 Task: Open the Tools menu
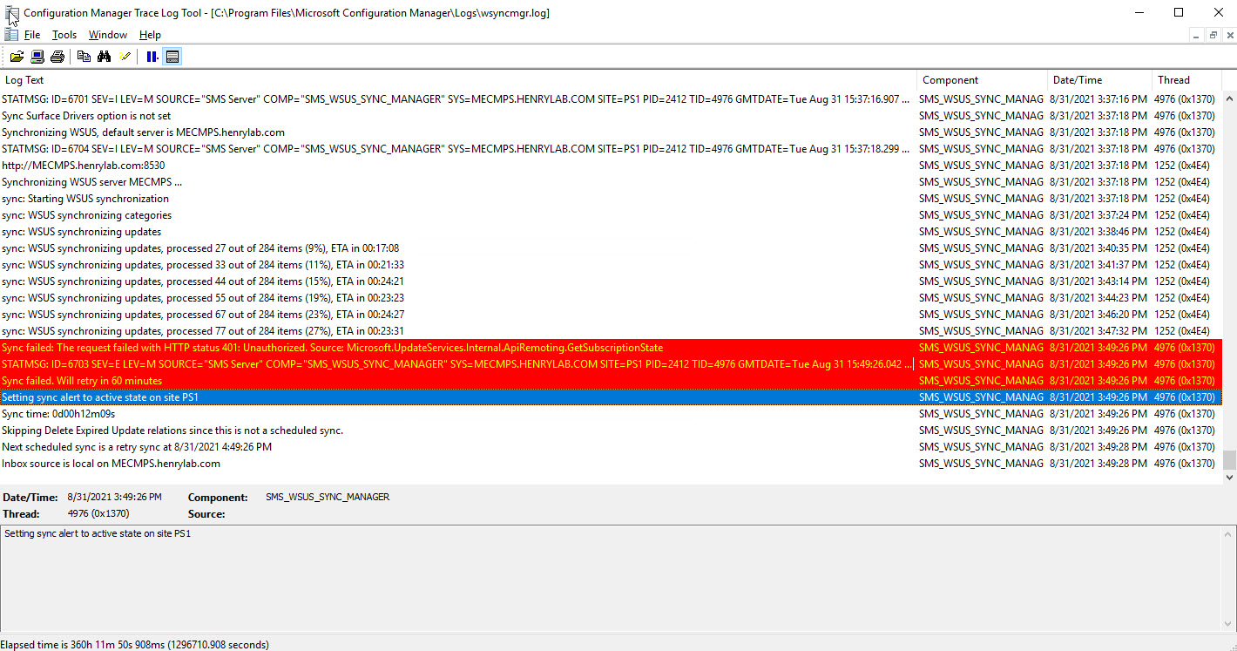click(64, 35)
